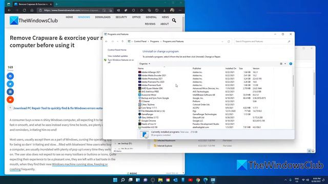Open DOWNLOADS menu on TheWindowsClub

102,17
